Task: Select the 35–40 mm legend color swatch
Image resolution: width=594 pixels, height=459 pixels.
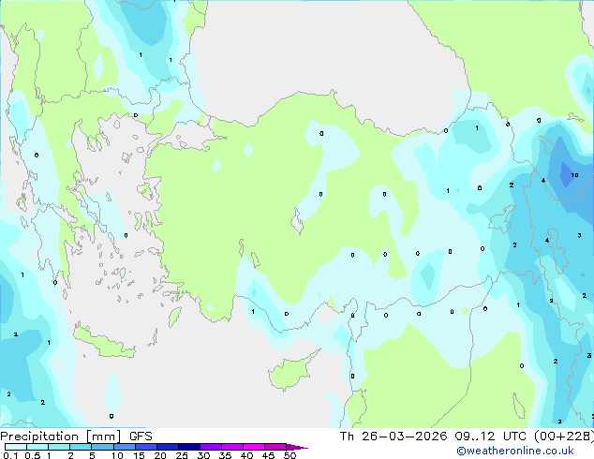Action: 232,447
